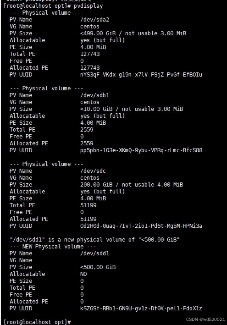Click the /dev/sdc PV name
Image resolution: width=227 pixels, height=325 pixels.
[93, 171]
